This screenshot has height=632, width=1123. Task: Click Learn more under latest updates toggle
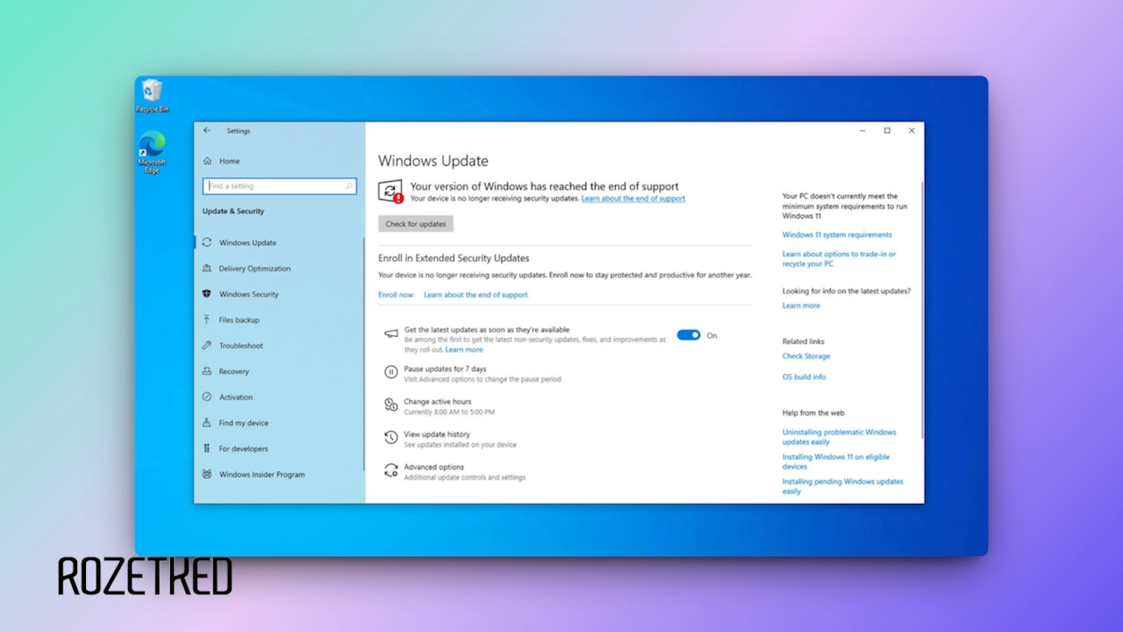pos(464,350)
